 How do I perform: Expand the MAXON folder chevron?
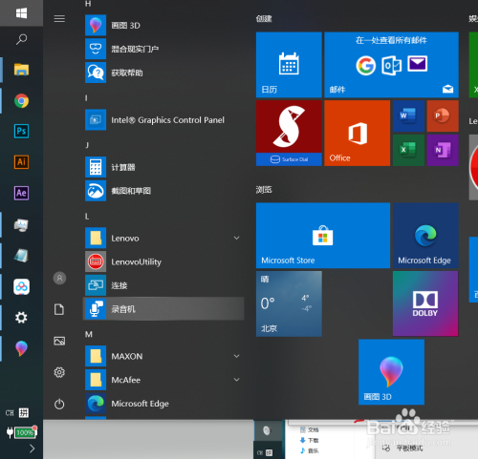coord(236,356)
